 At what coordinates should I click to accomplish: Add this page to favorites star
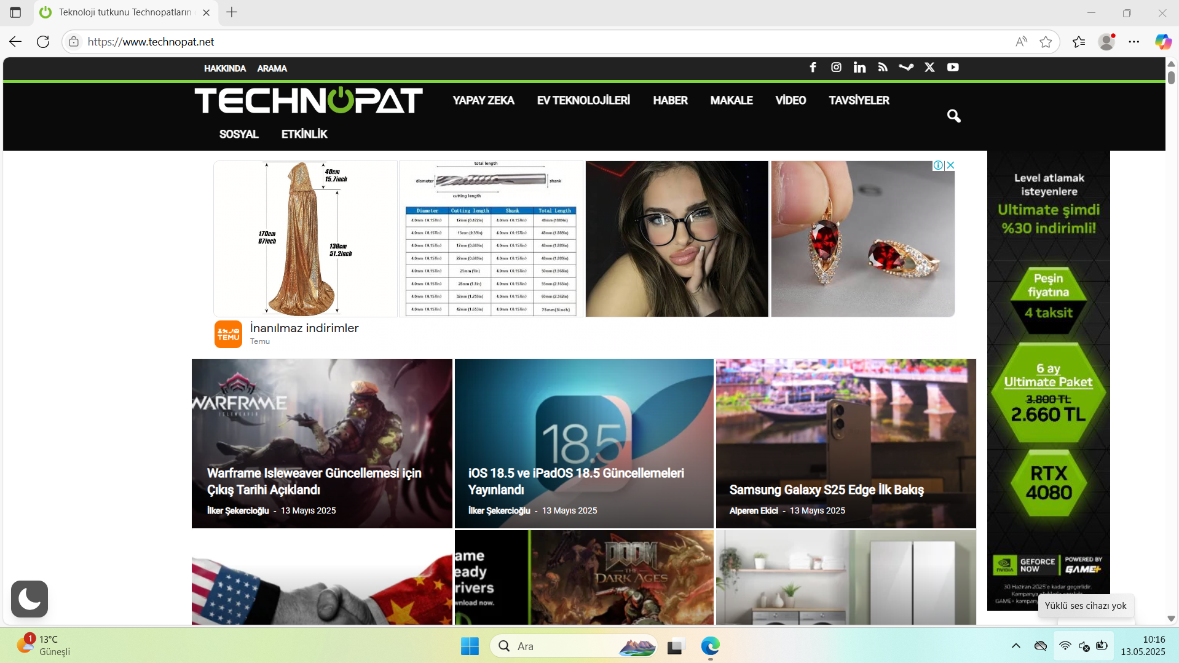(1046, 42)
